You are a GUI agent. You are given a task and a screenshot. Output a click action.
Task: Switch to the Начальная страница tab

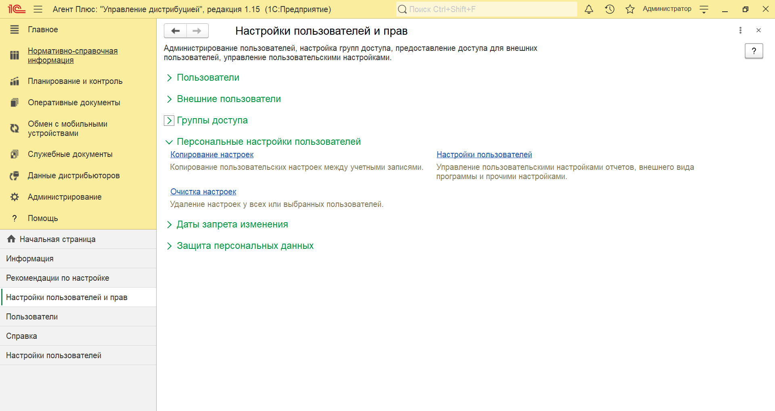point(57,239)
